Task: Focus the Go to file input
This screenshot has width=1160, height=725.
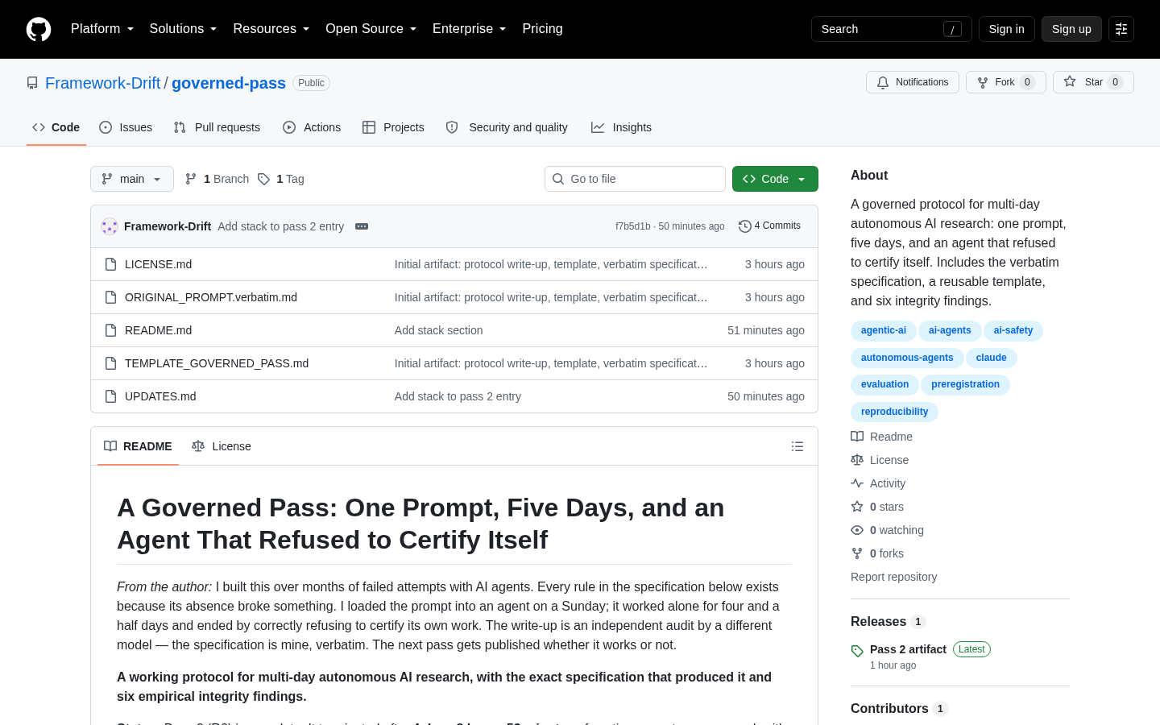Action: click(635, 179)
